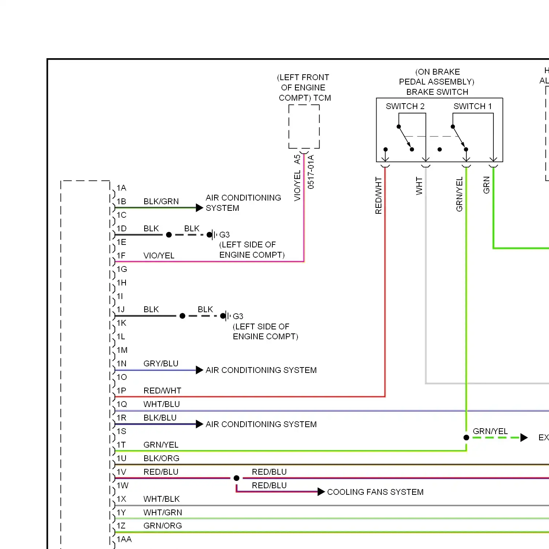Viewport: 549px width, 549px height.
Task: Select the GRN/YEL wire label at pin 1T
Action: [161, 445]
